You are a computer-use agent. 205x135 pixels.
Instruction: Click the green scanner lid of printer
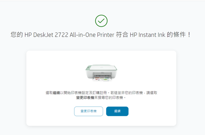(101, 67)
